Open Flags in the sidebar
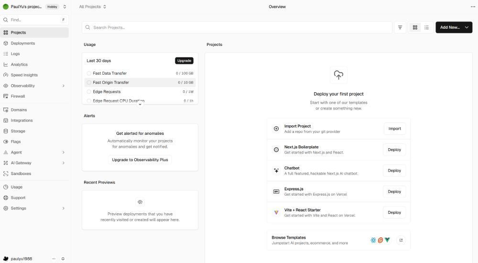Screen dimensions: 478x263 coord(34,142)
